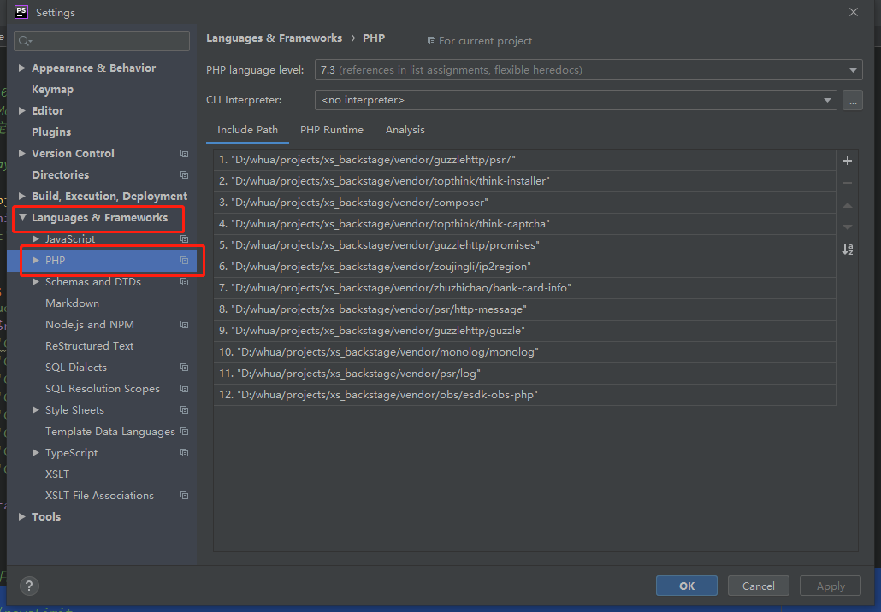
Task: Move selected include path up with the arrow icon
Action: [847, 205]
